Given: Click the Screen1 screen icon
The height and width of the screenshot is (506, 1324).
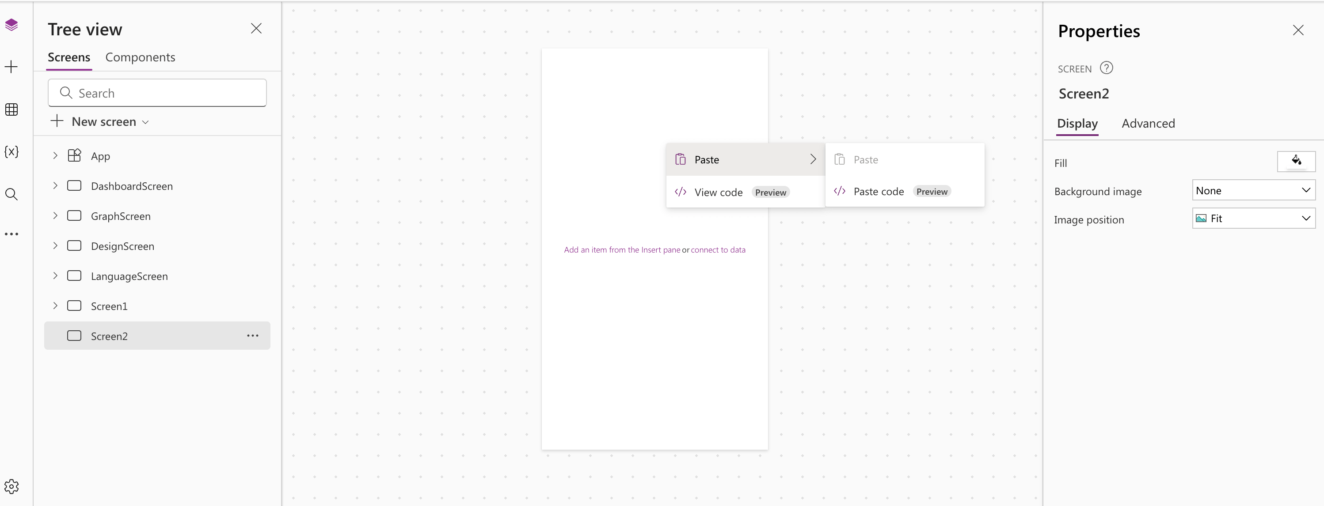Looking at the screenshot, I should click(x=75, y=306).
